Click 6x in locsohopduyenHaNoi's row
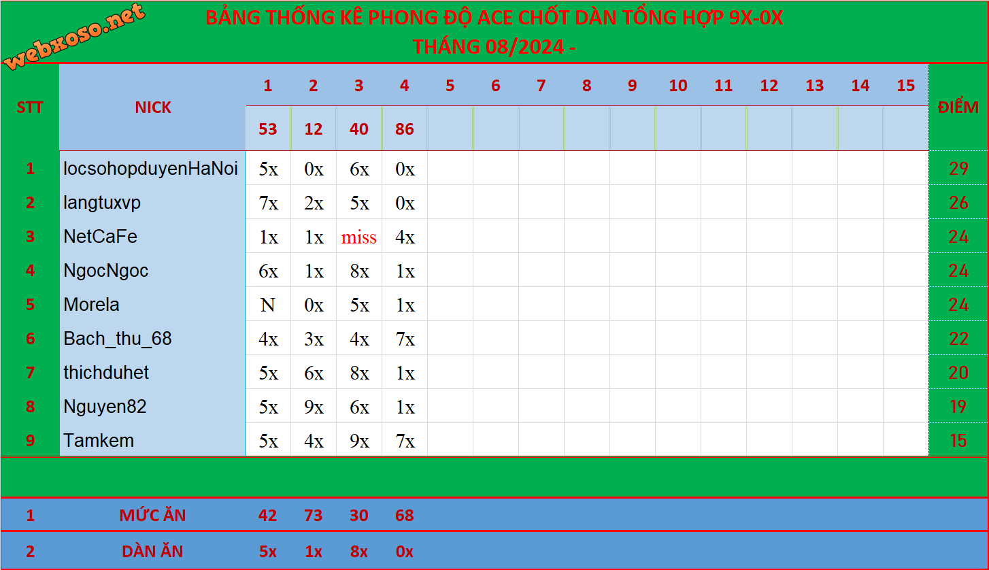 pos(359,169)
